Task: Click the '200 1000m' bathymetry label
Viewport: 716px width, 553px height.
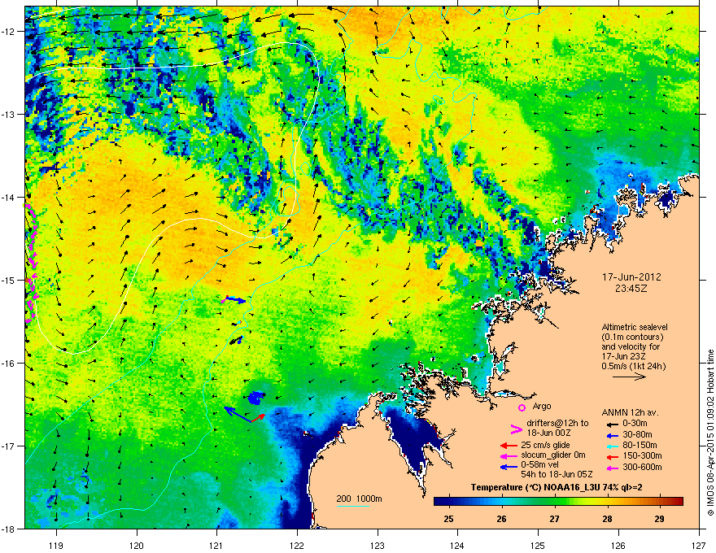Action: point(359,499)
